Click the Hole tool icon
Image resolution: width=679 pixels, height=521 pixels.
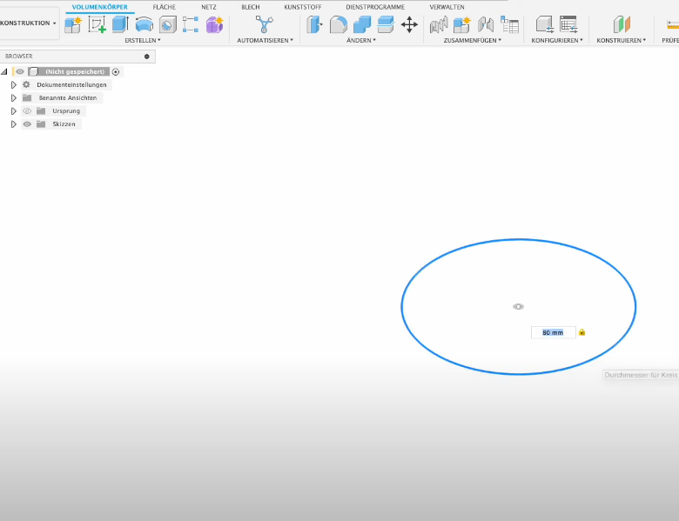pyautogui.click(x=167, y=24)
